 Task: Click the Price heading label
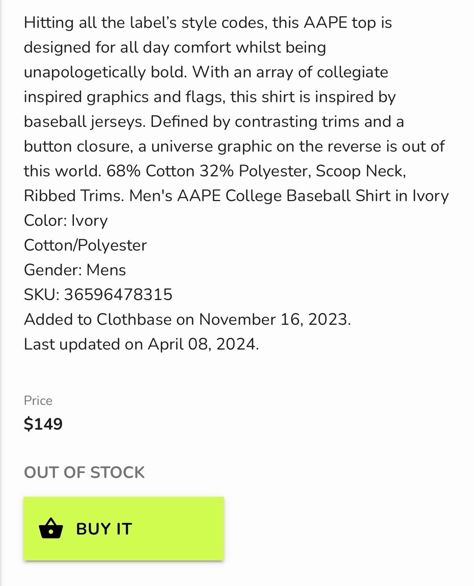tap(38, 401)
